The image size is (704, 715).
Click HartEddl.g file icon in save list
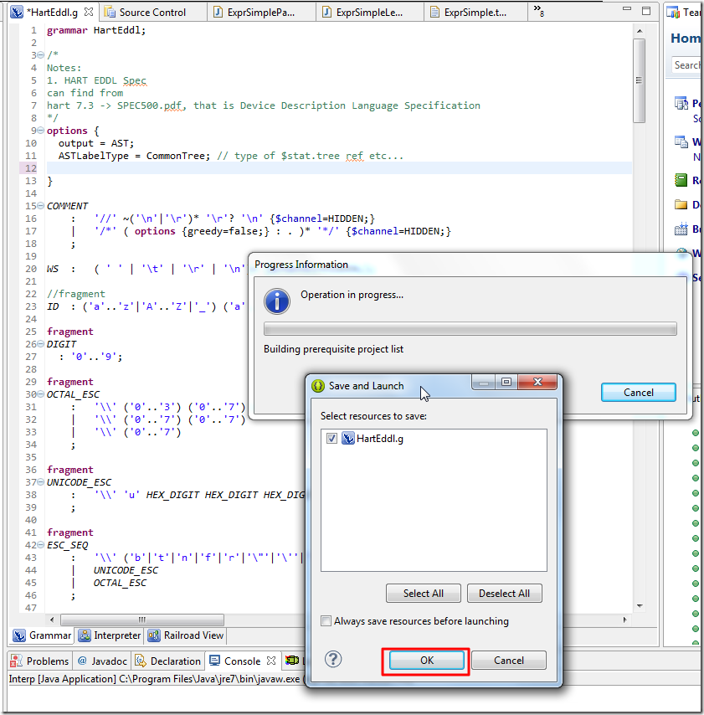pos(348,439)
